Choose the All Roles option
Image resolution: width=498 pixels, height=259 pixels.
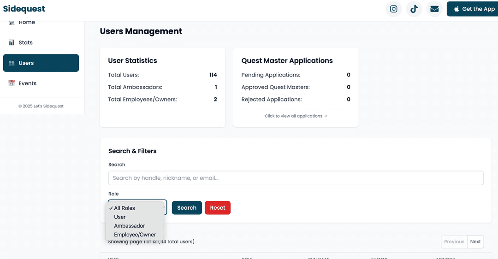pos(125,208)
